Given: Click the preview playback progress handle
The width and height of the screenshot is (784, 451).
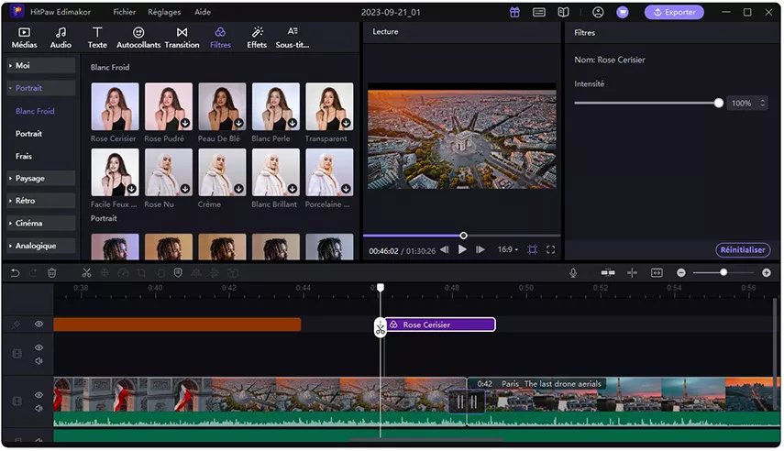Looking at the screenshot, I should [463, 236].
